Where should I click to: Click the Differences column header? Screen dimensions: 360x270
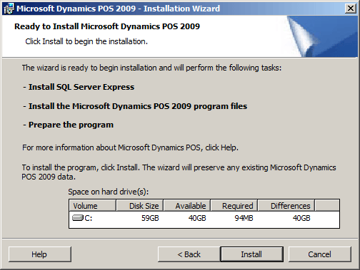286,206
